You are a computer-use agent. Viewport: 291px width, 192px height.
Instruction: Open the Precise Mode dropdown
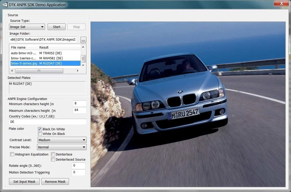[x=62, y=147]
